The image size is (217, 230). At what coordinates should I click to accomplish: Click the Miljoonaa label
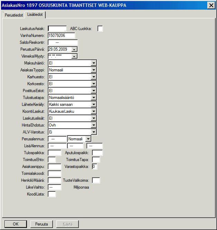tap(81, 187)
